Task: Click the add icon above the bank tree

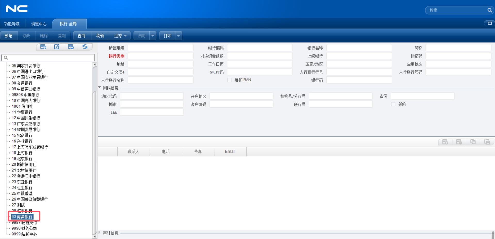Action: 43,47
